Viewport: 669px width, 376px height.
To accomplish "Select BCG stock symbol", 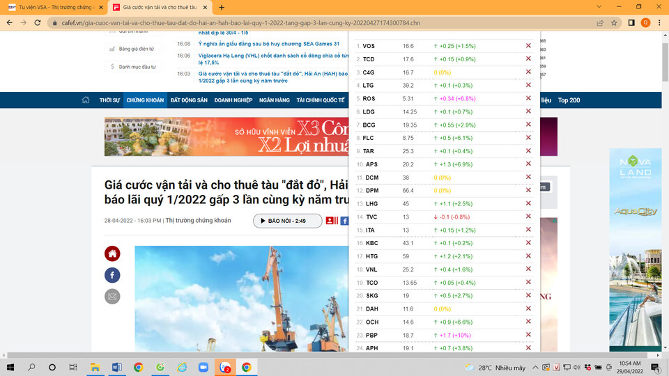I will pos(369,125).
